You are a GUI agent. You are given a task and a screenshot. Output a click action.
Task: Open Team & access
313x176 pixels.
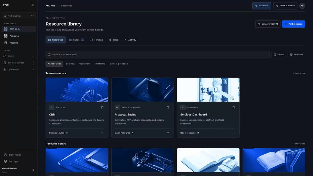pyautogui.click(x=285, y=6)
